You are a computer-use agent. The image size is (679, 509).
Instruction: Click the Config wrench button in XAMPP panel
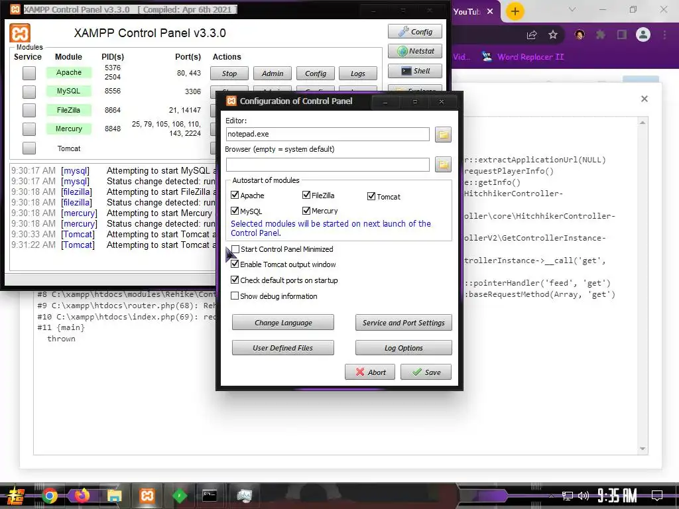415,32
